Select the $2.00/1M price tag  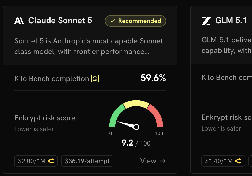pos(36,161)
